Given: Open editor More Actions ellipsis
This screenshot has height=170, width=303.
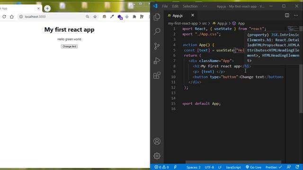Looking at the screenshot, I should pyautogui.click(x=296, y=15).
